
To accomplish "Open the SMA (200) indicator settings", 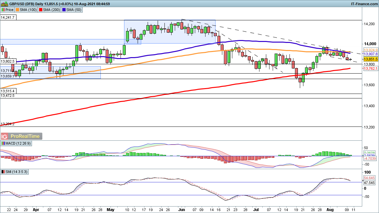I will click(x=49, y=10).
